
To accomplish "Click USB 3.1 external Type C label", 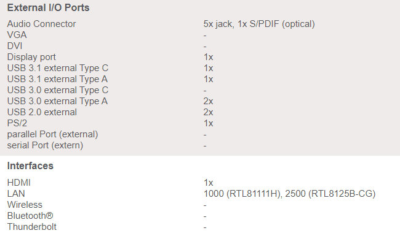I will point(58,68).
